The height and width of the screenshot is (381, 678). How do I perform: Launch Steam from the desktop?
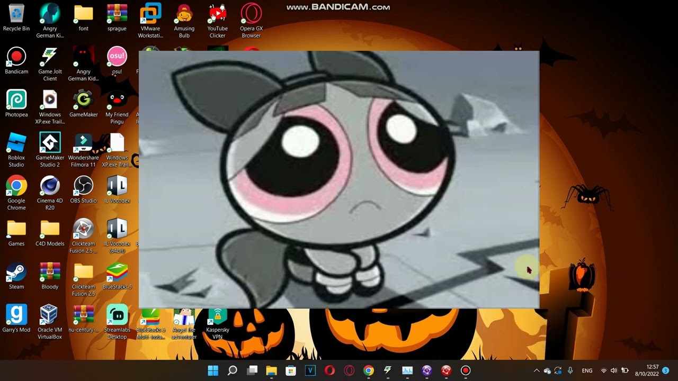16,275
